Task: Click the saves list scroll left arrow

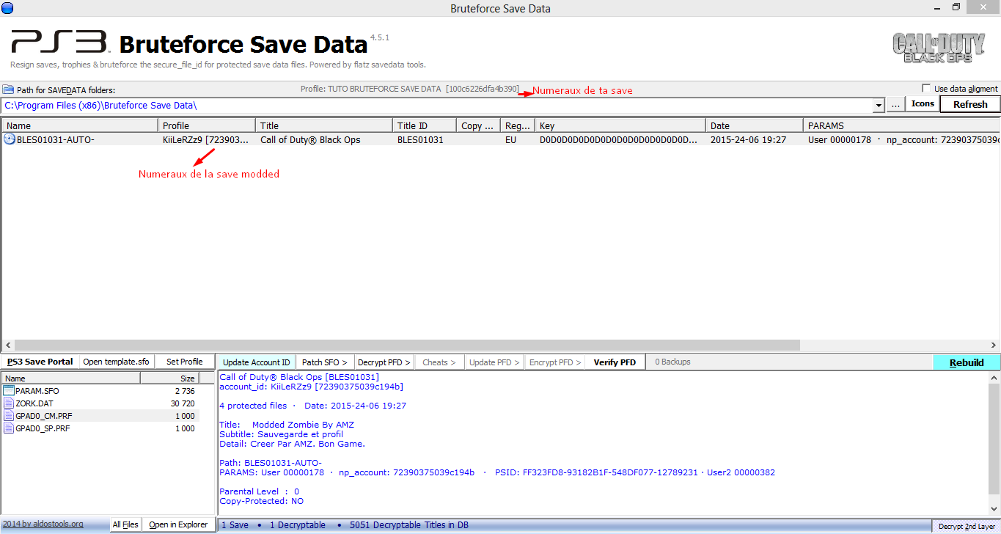Action: click(x=7, y=345)
